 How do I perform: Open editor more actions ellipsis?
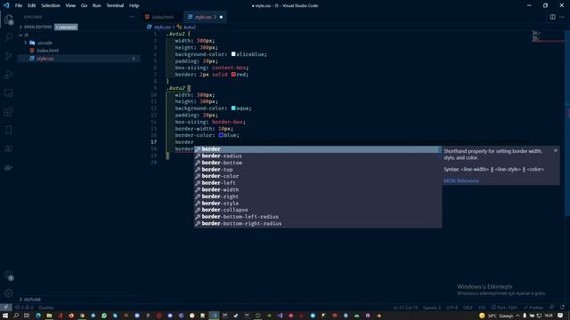(x=562, y=17)
